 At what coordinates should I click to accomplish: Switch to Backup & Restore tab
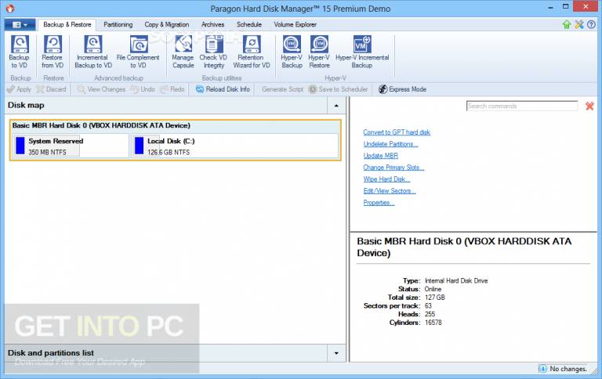pyautogui.click(x=67, y=24)
